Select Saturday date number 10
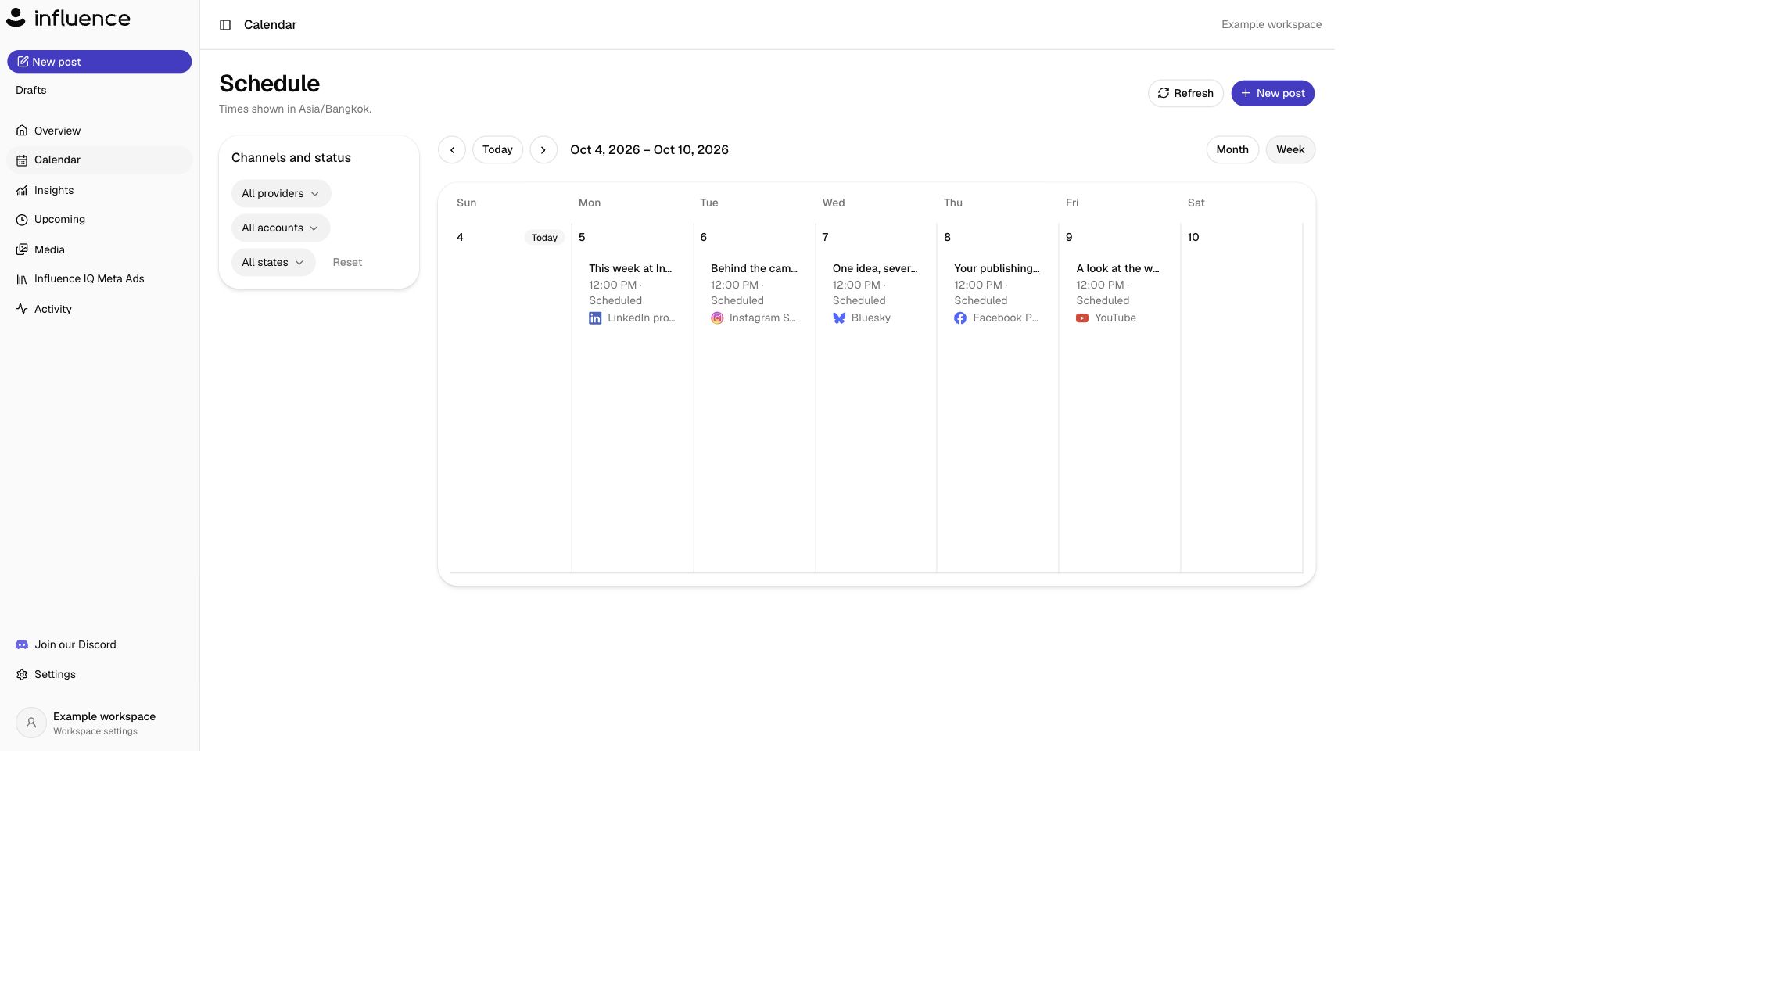 (x=1193, y=237)
